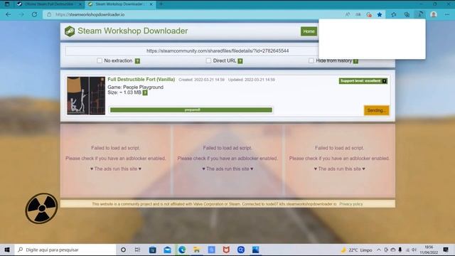The height and width of the screenshot is (256, 455).
Task: Go back with the browser back arrow
Action: pos(8,14)
